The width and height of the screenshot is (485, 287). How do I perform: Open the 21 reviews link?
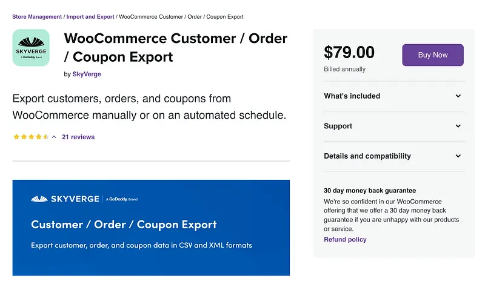[78, 137]
